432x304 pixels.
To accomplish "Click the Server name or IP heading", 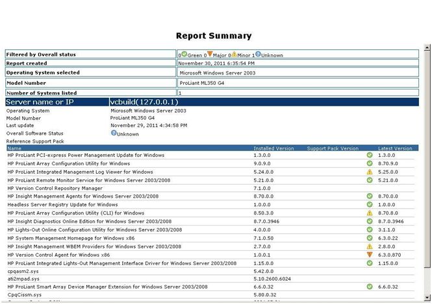I will click(40, 102).
